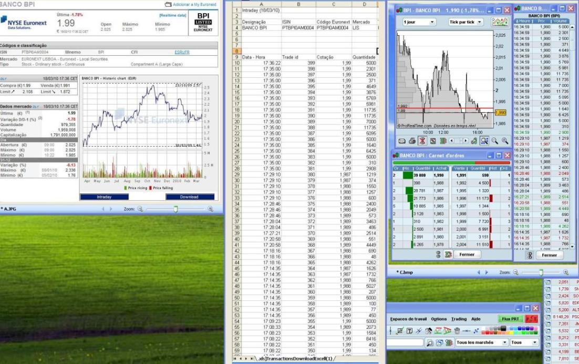The width and height of the screenshot is (579, 364).
Task: Click 'Adicionar a My Euronext' link
Action: coord(194,4)
